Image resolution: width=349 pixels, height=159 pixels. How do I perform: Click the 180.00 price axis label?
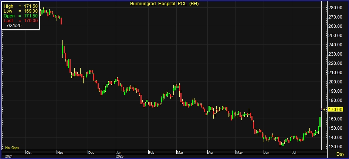pos(335,100)
